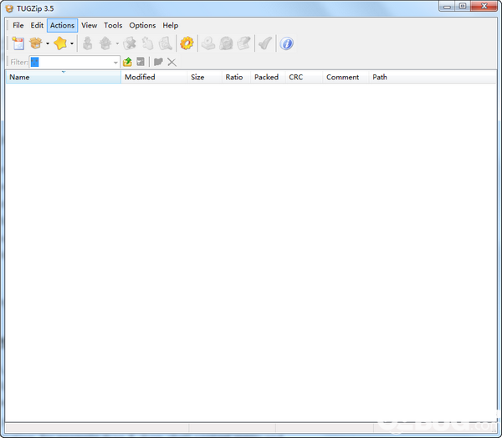Click the Favorites star icon

60,43
